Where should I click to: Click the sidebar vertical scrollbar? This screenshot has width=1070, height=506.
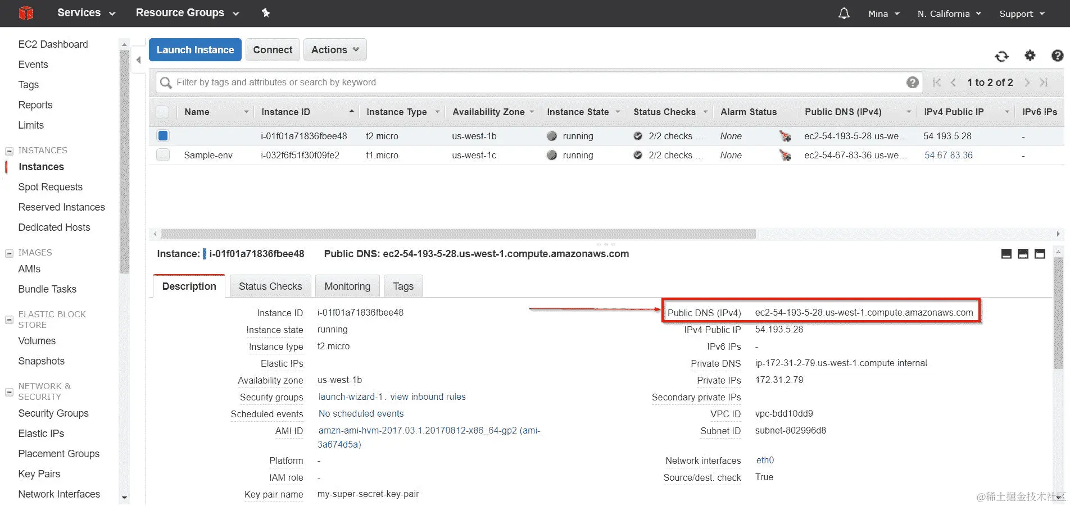tap(124, 161)
